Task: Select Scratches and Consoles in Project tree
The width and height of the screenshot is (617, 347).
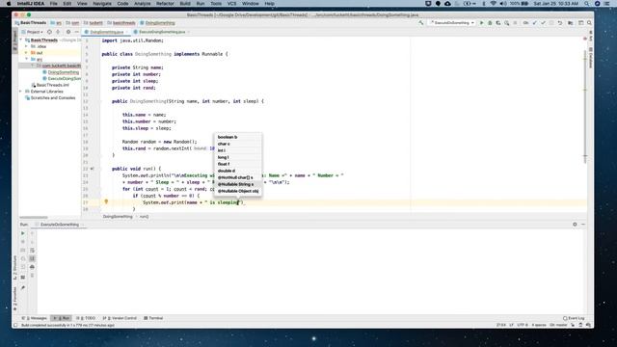Action: point(53,97)
